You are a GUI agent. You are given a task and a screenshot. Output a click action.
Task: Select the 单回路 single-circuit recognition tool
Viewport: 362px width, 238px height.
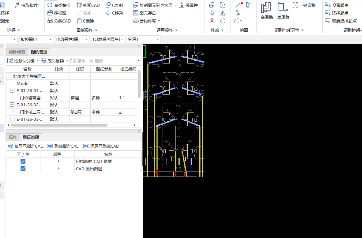283,11
